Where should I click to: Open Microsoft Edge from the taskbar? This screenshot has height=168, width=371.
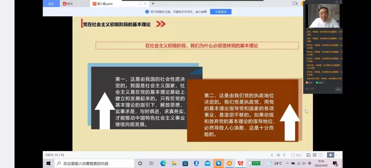pyautogui.click(x=163, y=164)
